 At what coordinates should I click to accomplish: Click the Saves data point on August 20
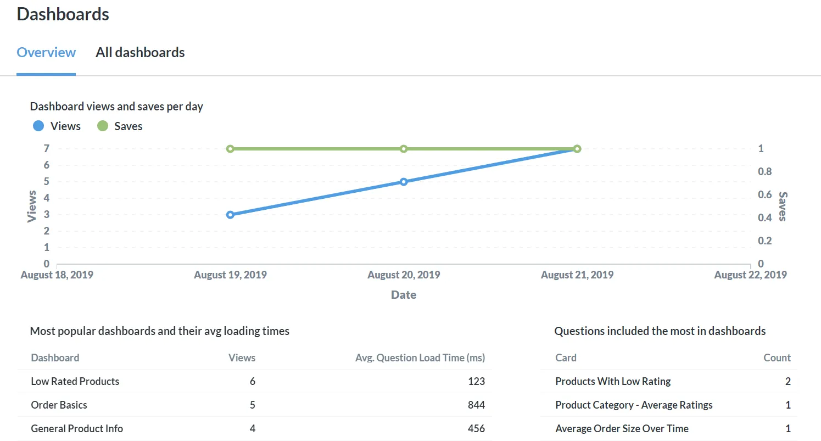(x=404, y=149)
